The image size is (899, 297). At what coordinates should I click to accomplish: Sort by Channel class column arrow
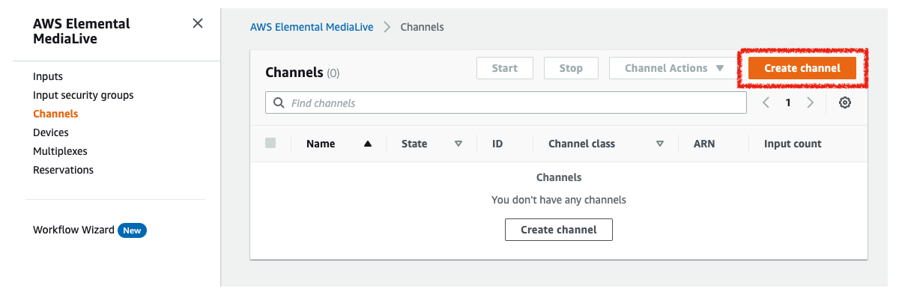click(660, 144)
